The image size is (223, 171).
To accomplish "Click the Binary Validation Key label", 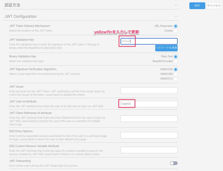I will coord(23,56).
